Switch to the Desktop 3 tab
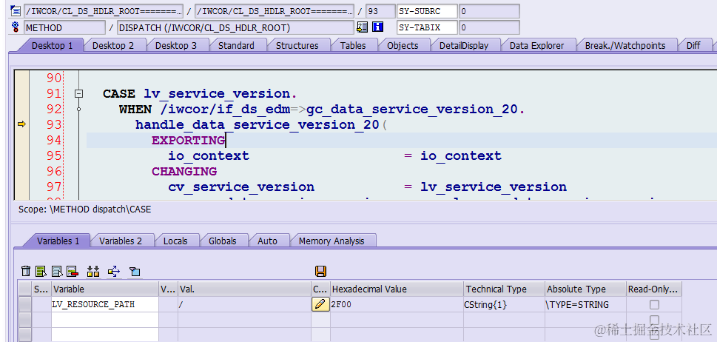The image size is (717, 342). [176, 45]
